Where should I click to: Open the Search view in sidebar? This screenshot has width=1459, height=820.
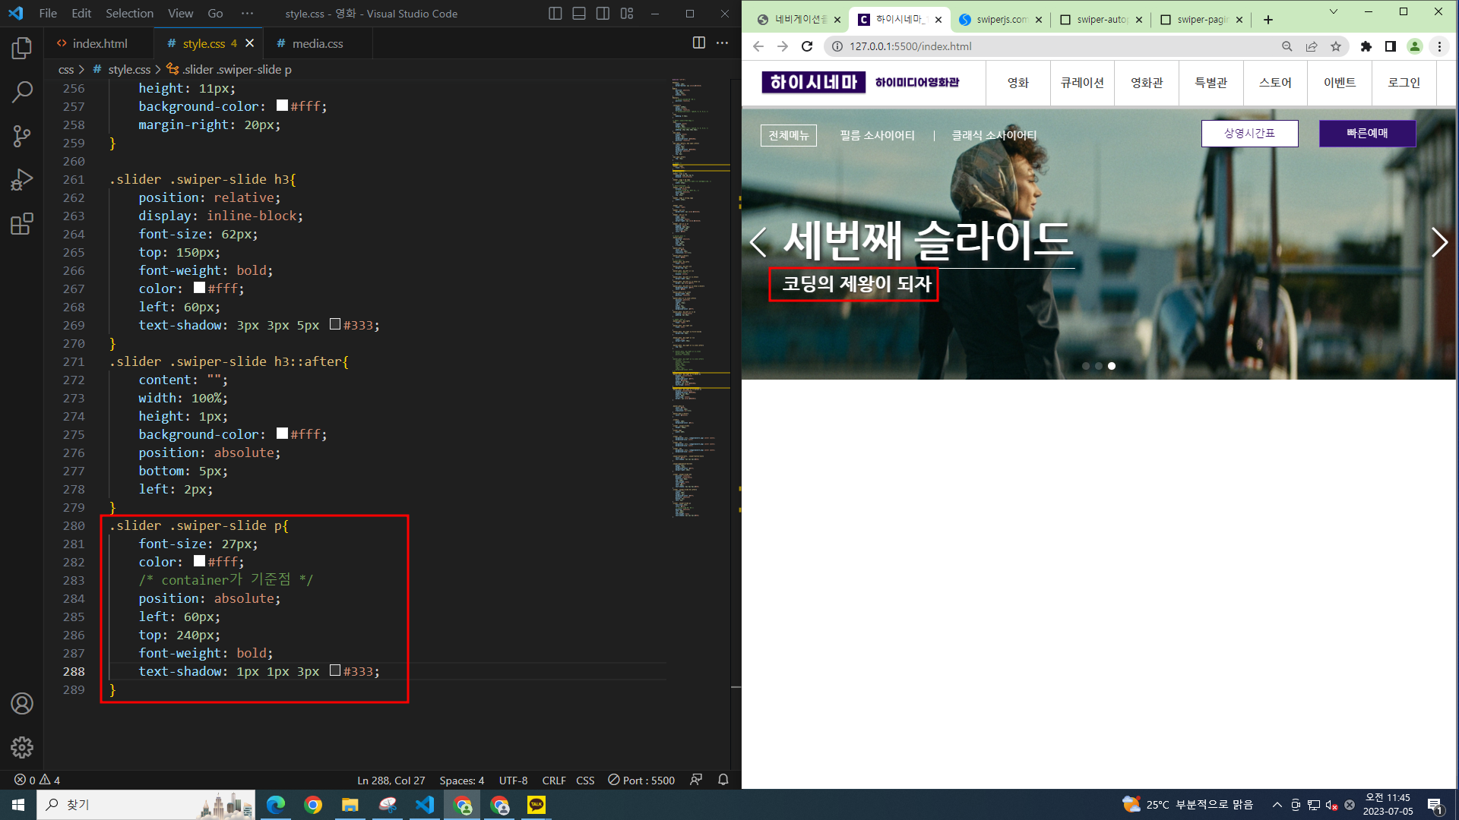(x=22, y=92)
